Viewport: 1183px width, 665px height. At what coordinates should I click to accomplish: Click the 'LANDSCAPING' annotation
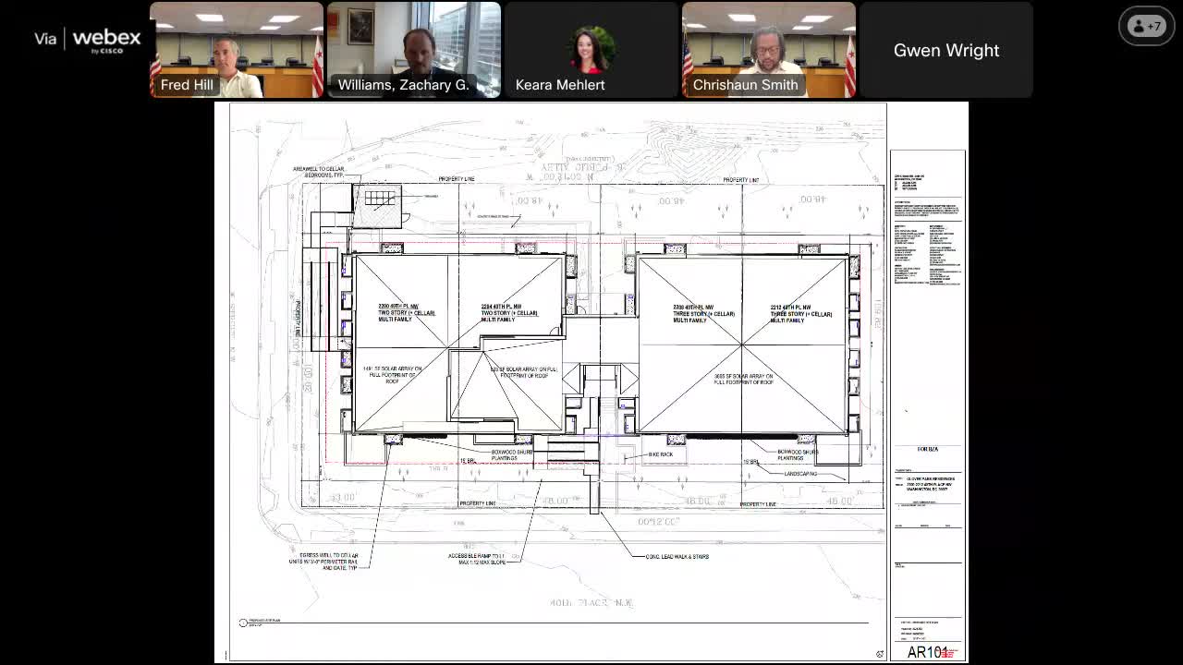click(801, 474)
